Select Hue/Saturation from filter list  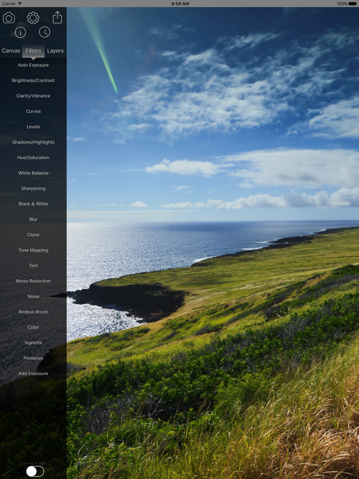[x=33, y=158]
